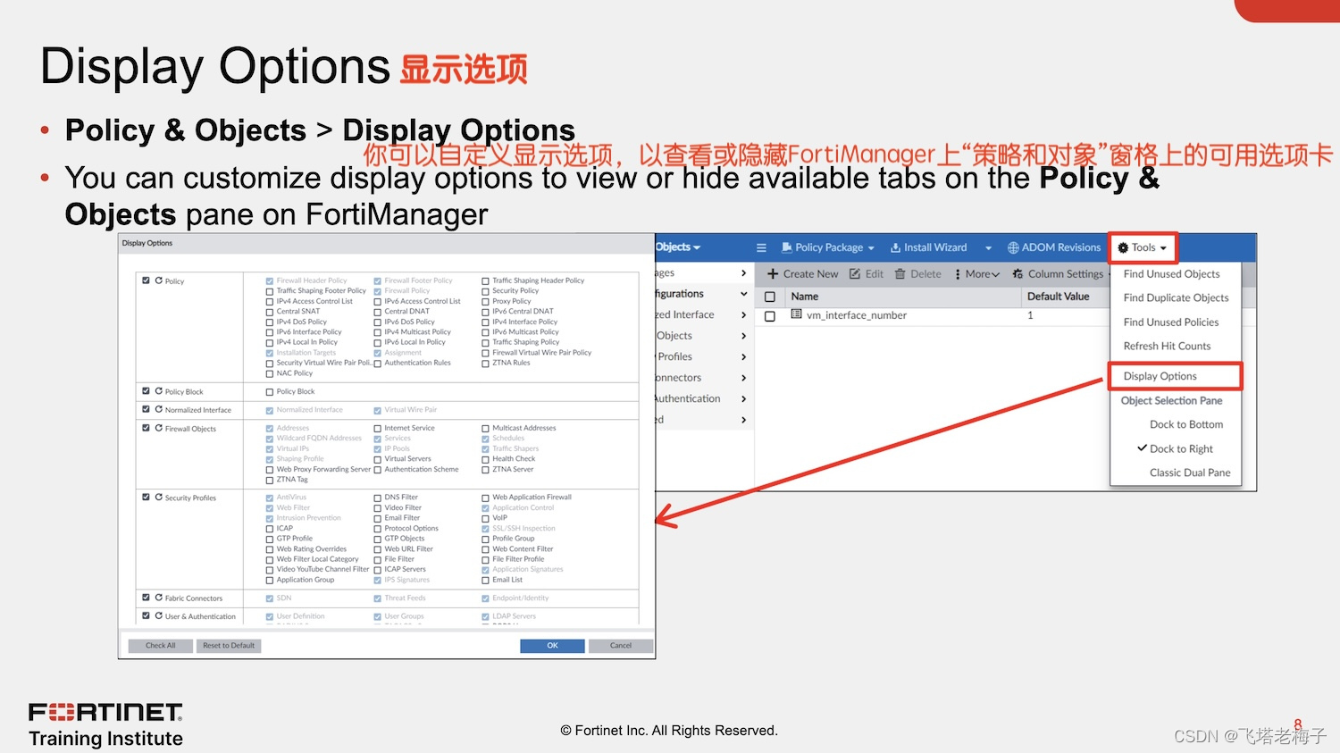Screen dimensions: 1340x753
Task: Open the Policy Package dropdown arrow
Action: (x=871, y=248)
